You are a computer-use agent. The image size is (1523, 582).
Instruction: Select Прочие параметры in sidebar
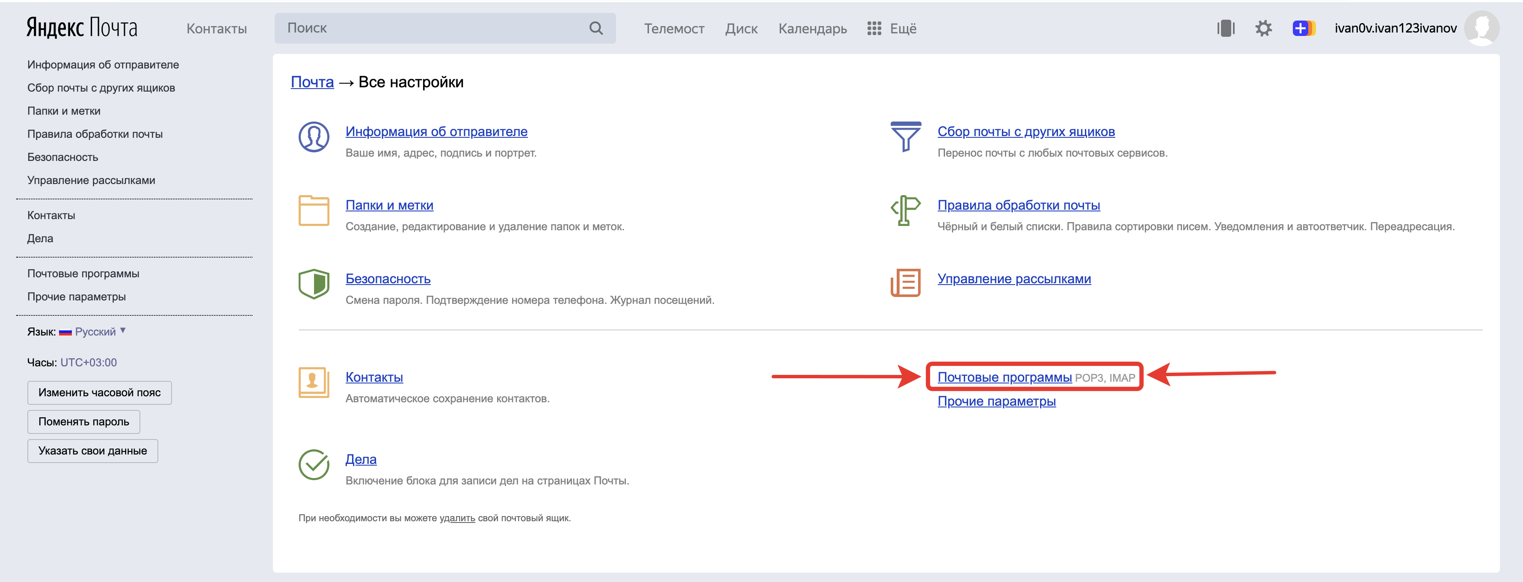pyautogui.click(x=76, y=296)
